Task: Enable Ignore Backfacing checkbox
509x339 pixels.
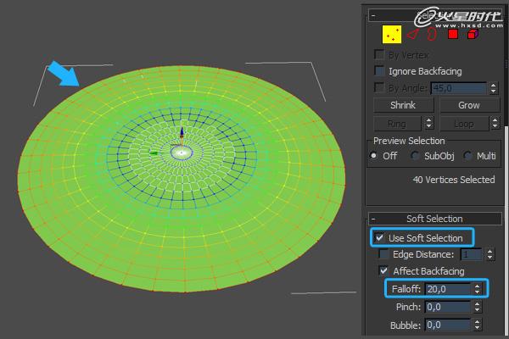Action: (x=380, y=71)
